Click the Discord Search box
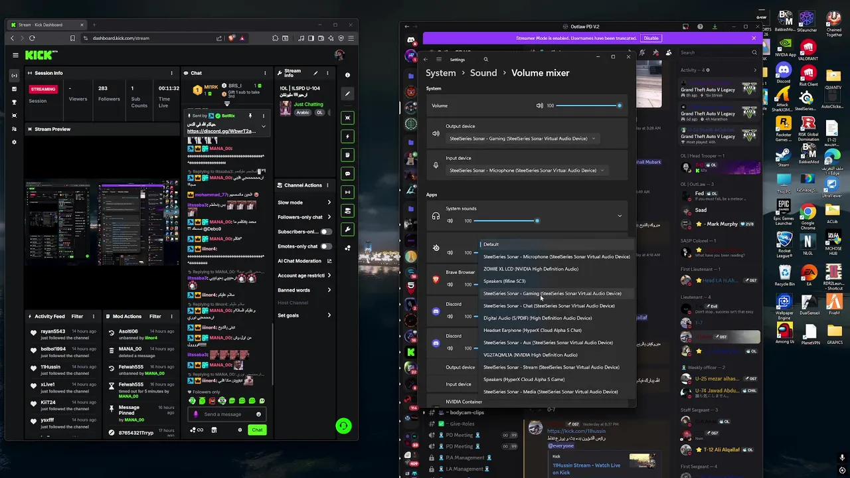 (x=719, y=52)
